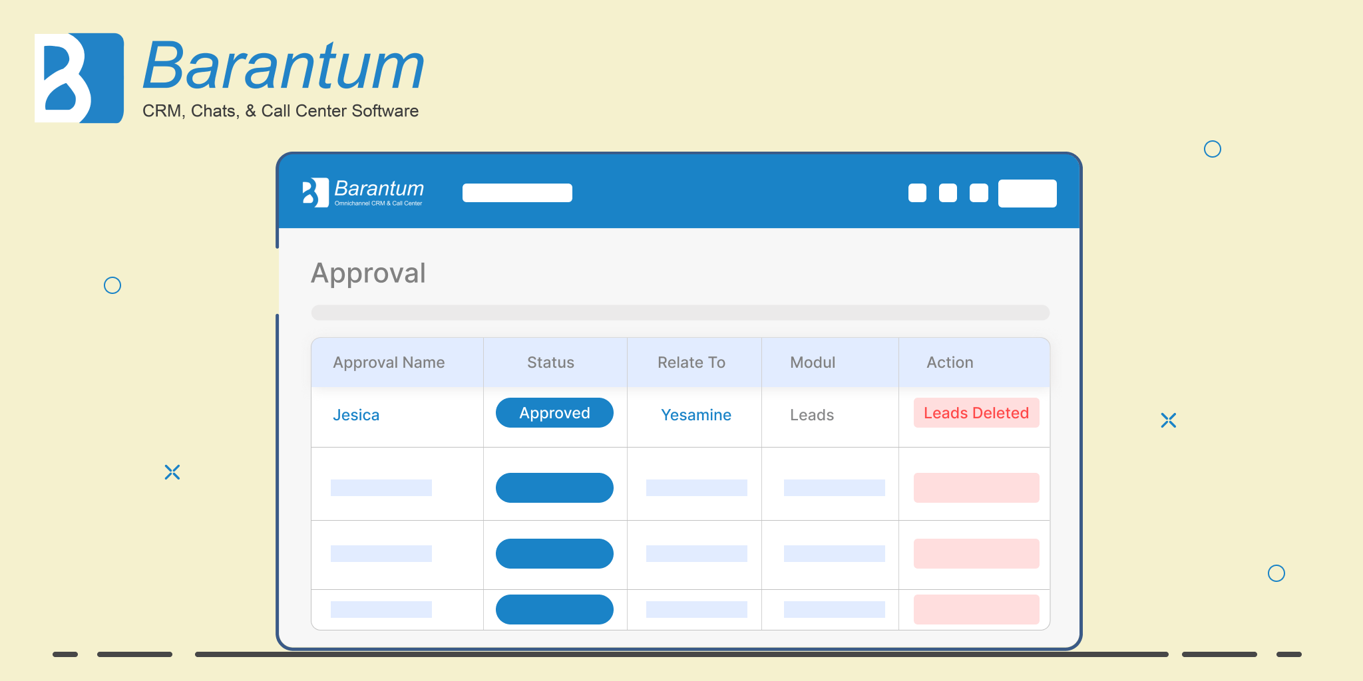1363x681 pixels.
Task: Click the large Barantum logo at top left
Action: click(230, 78)
